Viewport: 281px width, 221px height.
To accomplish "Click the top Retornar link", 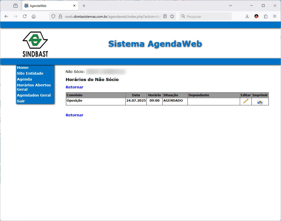I will pyautogui.click(x=74, y=87).
